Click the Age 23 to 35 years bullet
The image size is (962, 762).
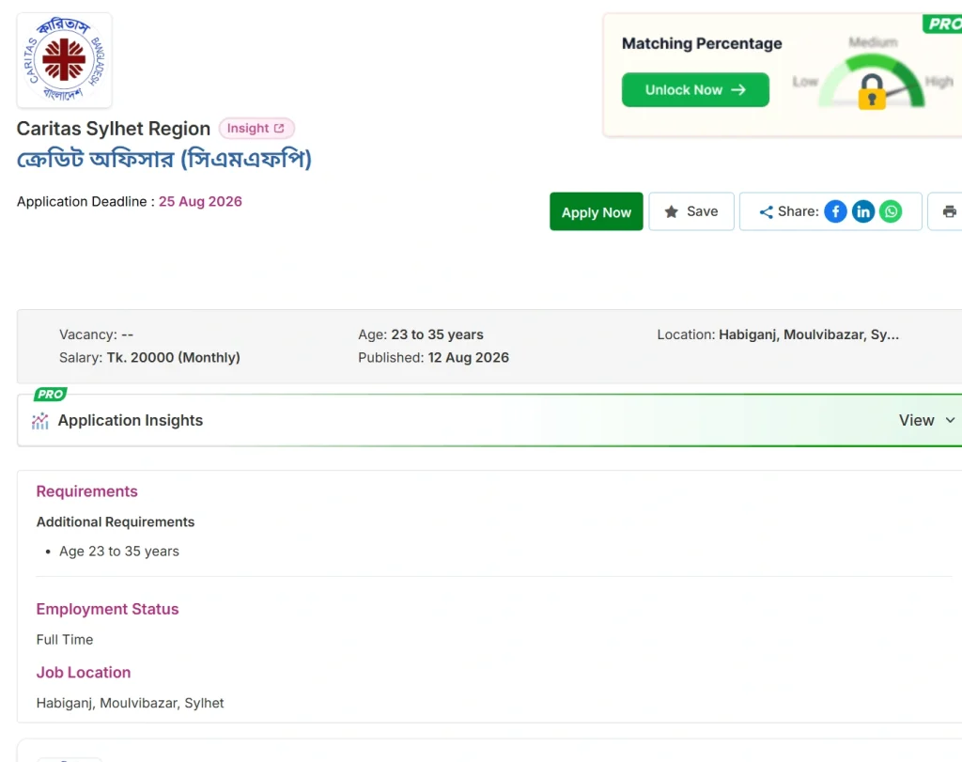(119, 552)
